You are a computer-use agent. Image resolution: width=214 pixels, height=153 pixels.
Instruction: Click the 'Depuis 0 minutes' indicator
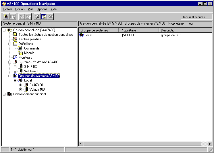196,17
